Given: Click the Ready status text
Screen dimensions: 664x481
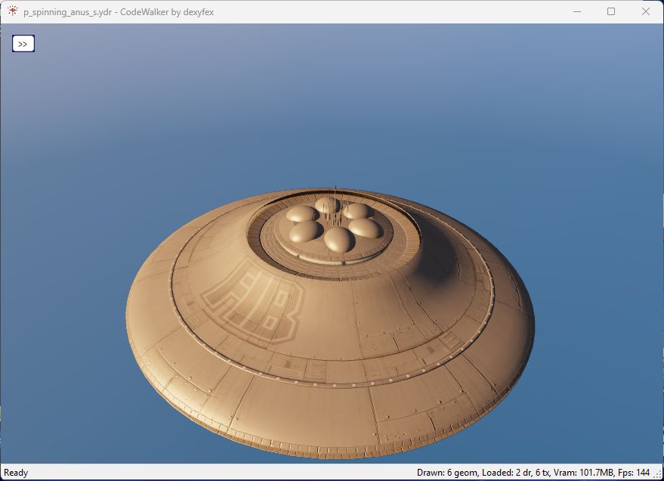Looking at the screenshot, I should point(16,473).
